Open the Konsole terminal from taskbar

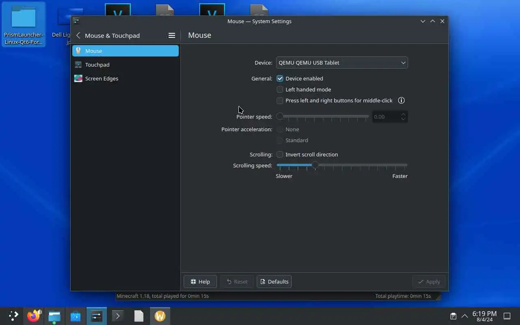(118, 316)
